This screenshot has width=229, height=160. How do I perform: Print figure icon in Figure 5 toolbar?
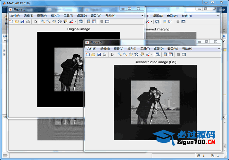(x=104, y=54)
